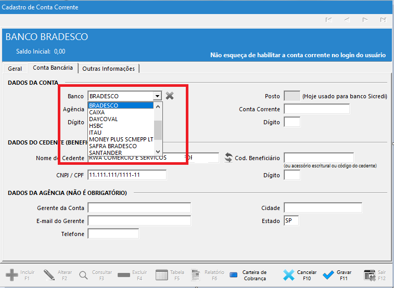Collapse the Banco combo box arrow
The width and height of the screenshot is (394, 288).
[x=157, y=96]
